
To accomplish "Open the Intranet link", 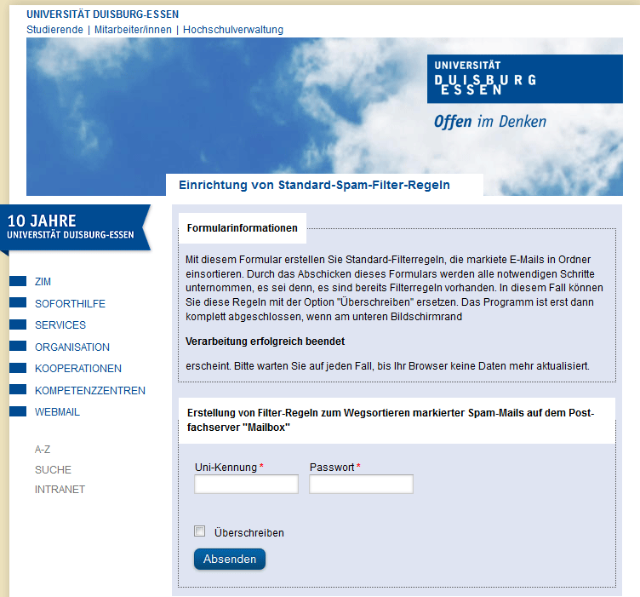I will [x=60, y=490].
